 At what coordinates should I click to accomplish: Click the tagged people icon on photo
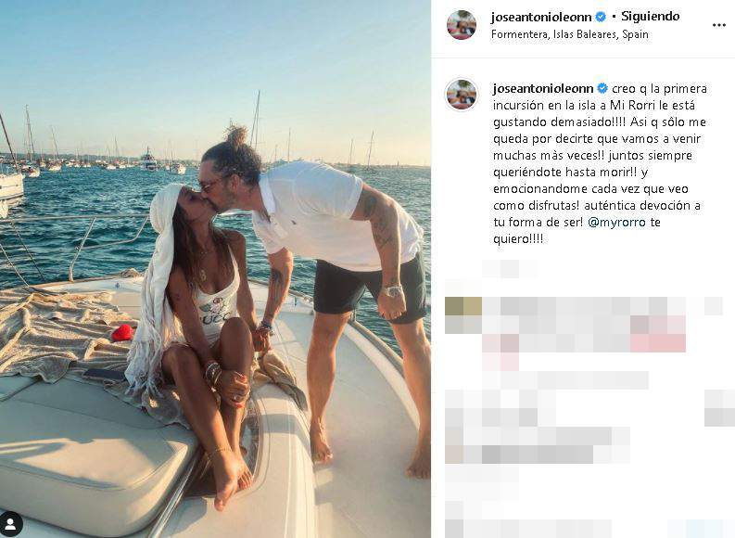(10, 524)
